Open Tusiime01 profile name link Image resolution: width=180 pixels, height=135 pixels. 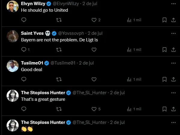coord(32,63)
